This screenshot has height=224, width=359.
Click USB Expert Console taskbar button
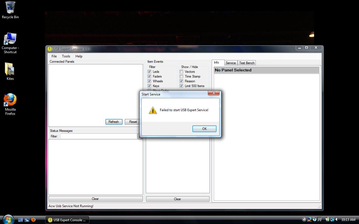point(67,220)
